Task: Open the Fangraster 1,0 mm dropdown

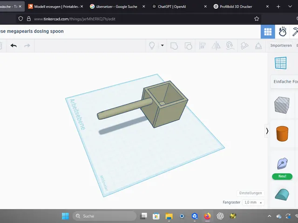Action: point(253,203)
